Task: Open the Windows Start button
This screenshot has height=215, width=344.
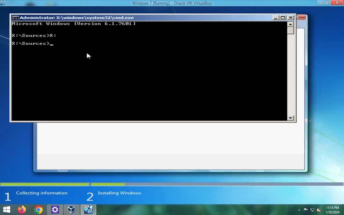Action: pos(6,210)
